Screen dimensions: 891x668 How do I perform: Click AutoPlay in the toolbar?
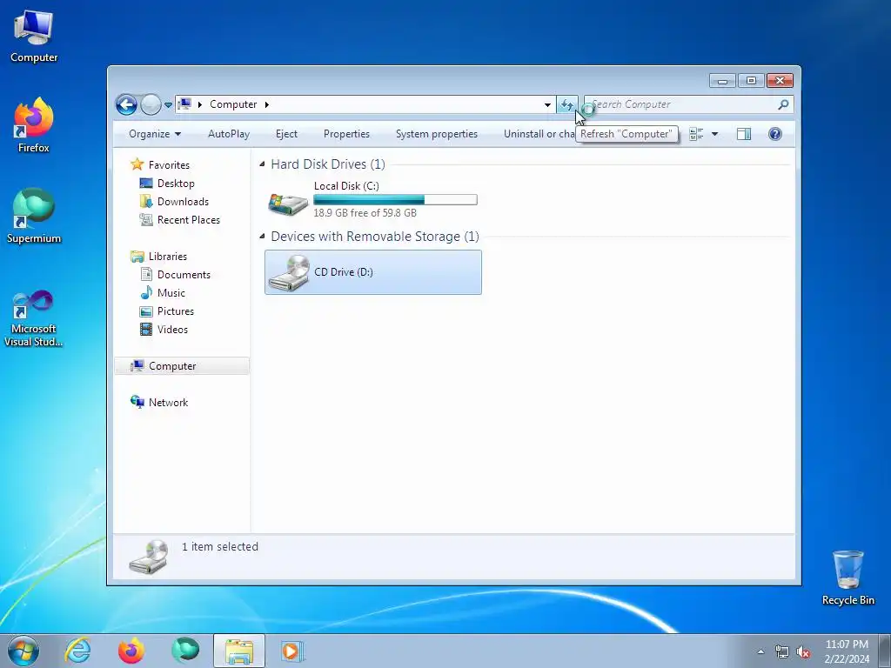pos(229,134)
